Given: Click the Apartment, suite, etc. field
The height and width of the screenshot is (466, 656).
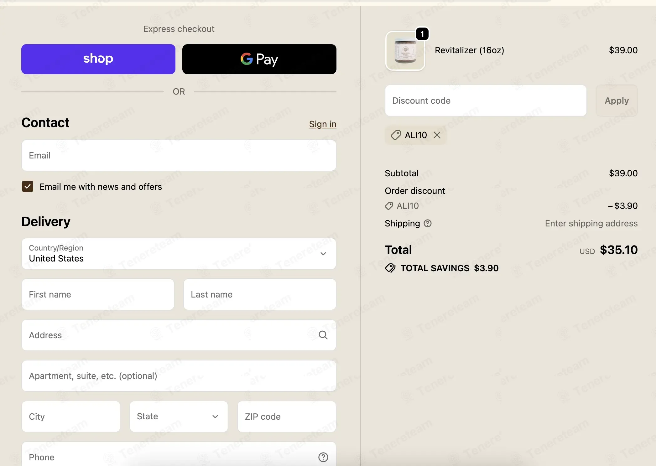Looking at the screenshot, I should pyautogui.click(x=179, y=376).
